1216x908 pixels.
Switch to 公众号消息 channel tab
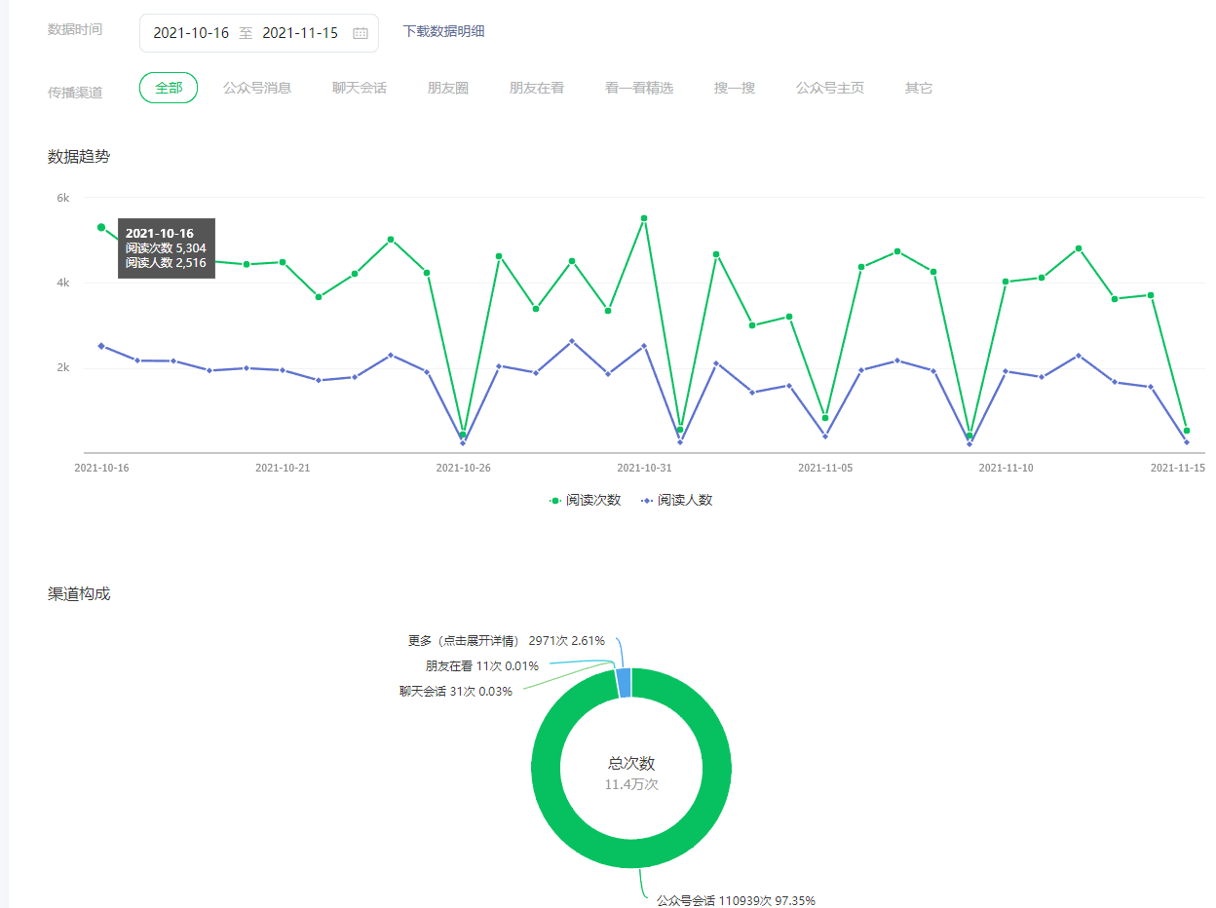pyautogui.click(x=257, y=88)
